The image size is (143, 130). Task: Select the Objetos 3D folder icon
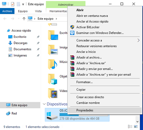tap(53, 79)
